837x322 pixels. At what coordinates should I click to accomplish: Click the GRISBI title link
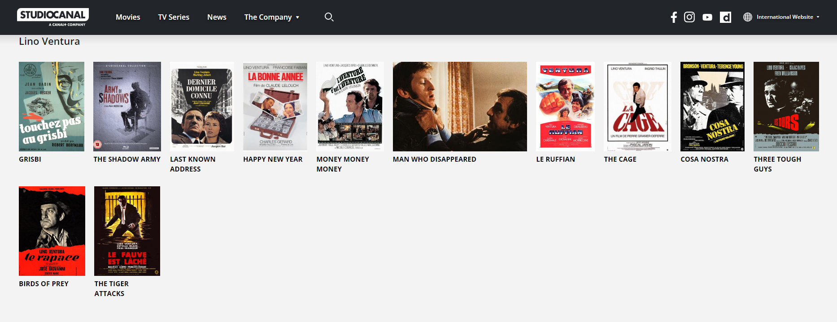pyautogui.click(x=30, y=159)
